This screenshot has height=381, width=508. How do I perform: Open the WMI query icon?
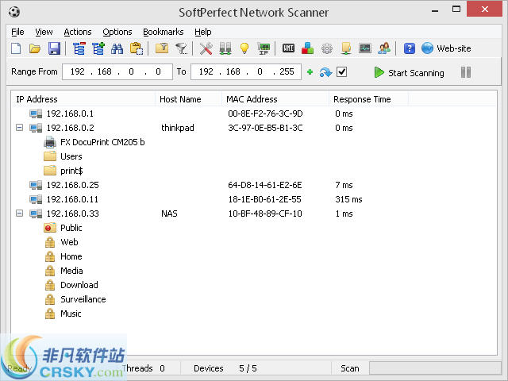point(288,48)
